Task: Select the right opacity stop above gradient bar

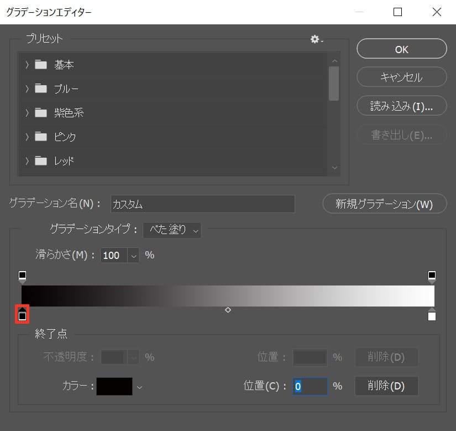Action: click(x=432, y=277)
